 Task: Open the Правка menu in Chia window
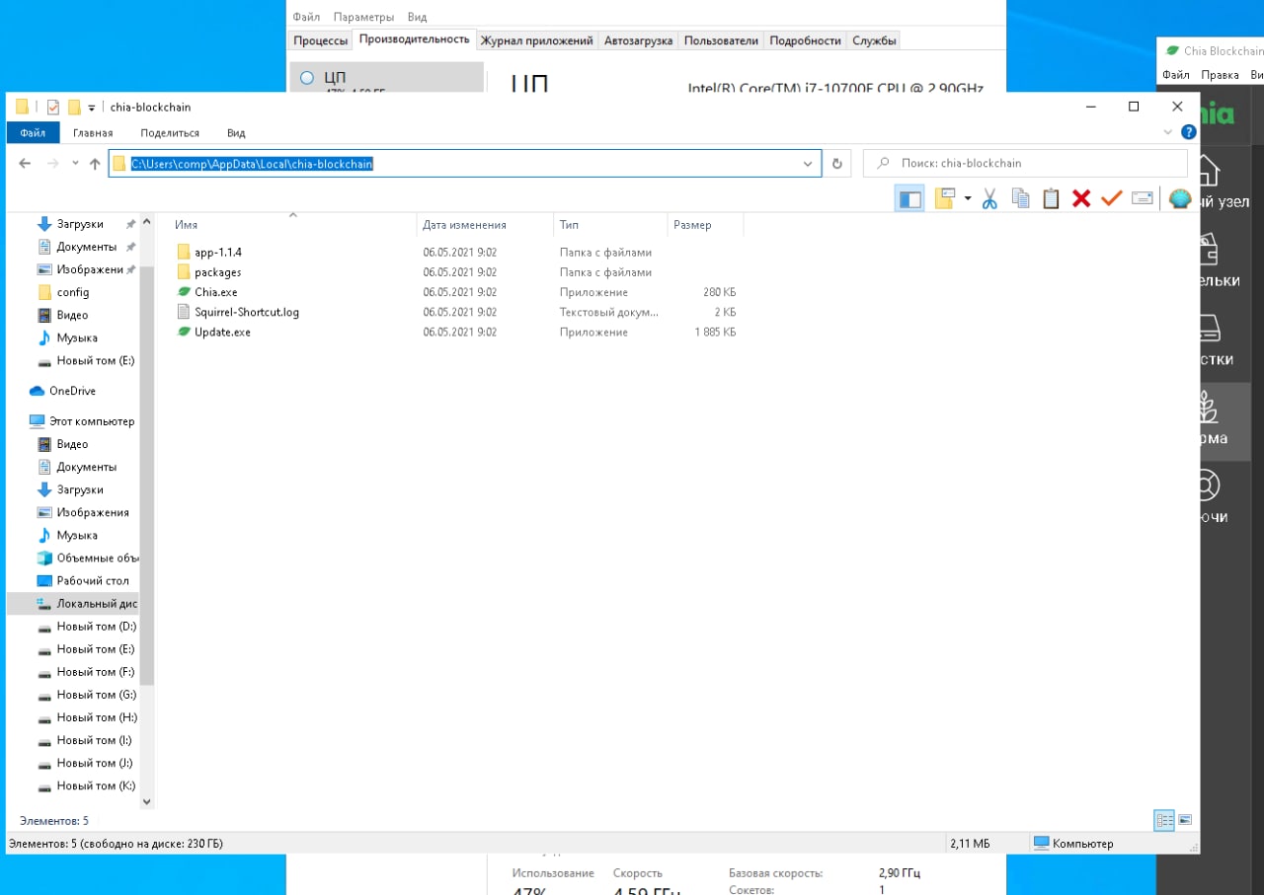coord(1221,75)
